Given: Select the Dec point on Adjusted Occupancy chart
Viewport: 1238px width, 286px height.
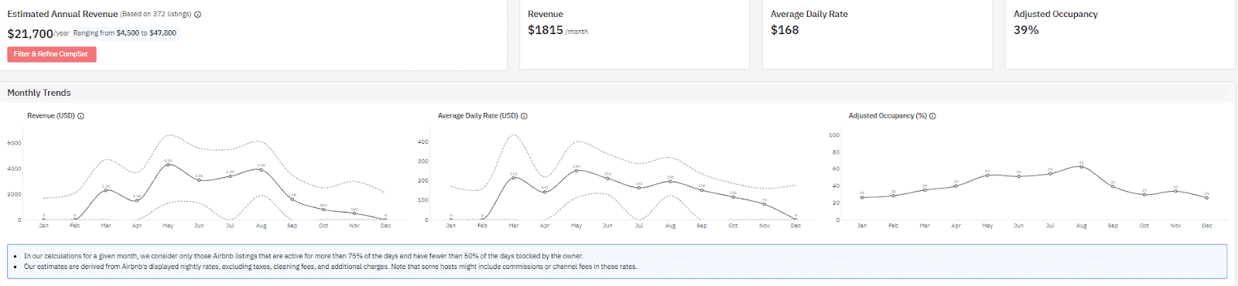Looking at the screenshot, I should (x=1207, y=198).
